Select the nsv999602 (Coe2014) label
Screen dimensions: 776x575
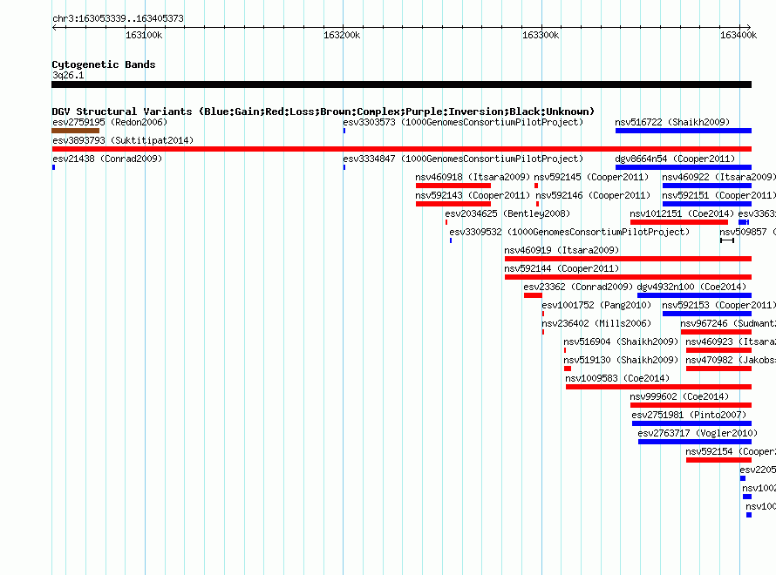(679, 396)
